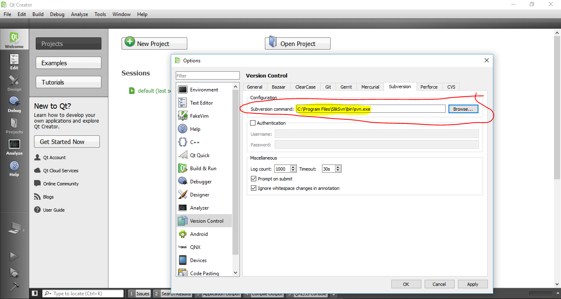Open the Tools menu
The width and height of the screenshot is (561, 299).
(100, 14)
